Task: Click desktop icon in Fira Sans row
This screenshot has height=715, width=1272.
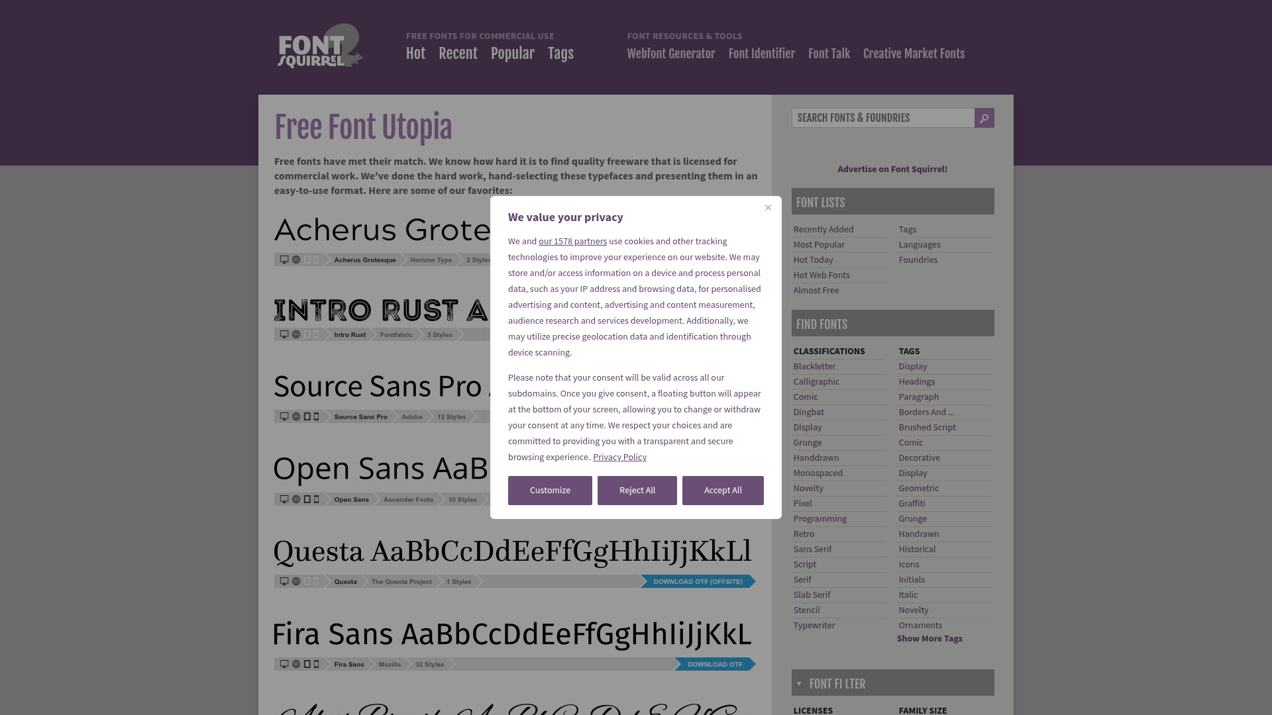Action: (x=284, y=664)
